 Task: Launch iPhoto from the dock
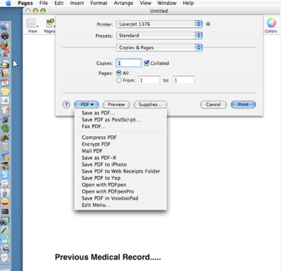tap(5, 165)
